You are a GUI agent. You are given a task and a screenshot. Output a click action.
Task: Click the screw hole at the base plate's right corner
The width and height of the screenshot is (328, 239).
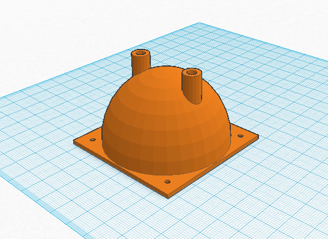tap(241, 136)
